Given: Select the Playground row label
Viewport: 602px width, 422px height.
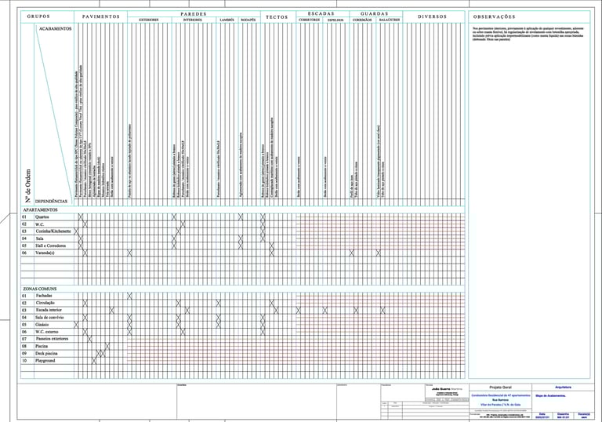Looking at the screenshot, I should point(45,361).
